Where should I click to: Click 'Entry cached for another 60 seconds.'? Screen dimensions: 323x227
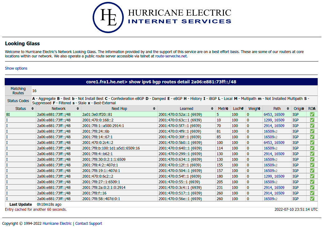[36, 210]
